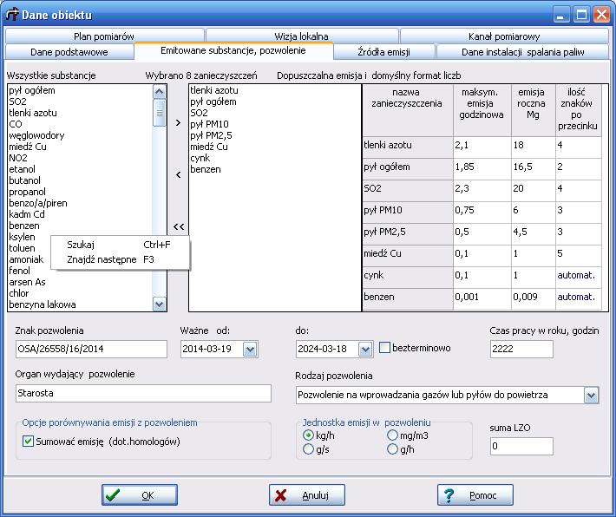616x517 pixels.
Task: Choose Szukaj in context menu
Action: click(x=121, y=245)
